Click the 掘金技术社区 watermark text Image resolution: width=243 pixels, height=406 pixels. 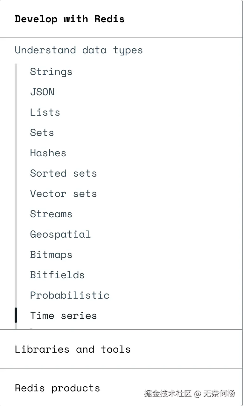tap(168, 394)
